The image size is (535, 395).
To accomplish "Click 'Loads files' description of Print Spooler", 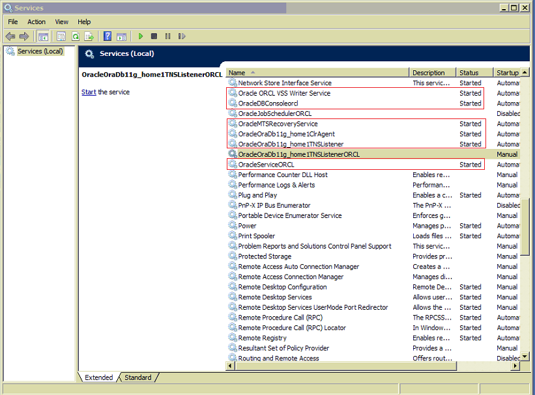I will (432, 236).
